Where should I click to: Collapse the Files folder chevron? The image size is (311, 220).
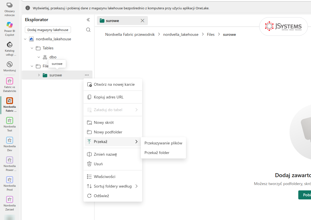pyautogui.click(x=32, y=66)
